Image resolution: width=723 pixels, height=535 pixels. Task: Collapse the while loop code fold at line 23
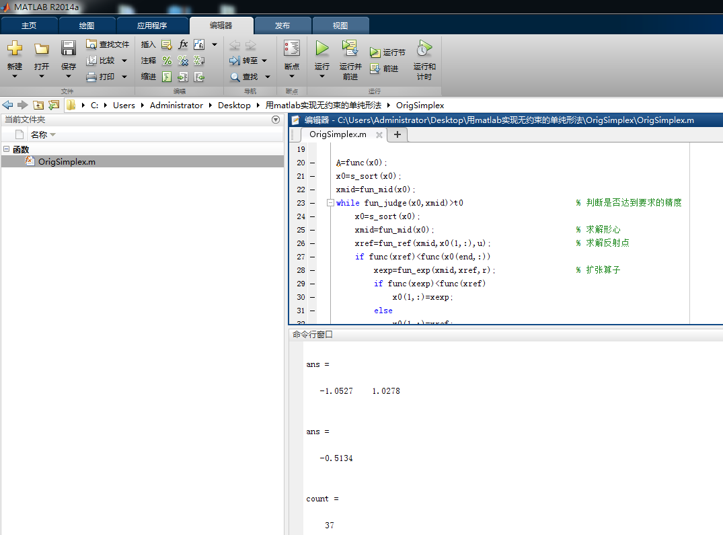[x=330, y=202]
